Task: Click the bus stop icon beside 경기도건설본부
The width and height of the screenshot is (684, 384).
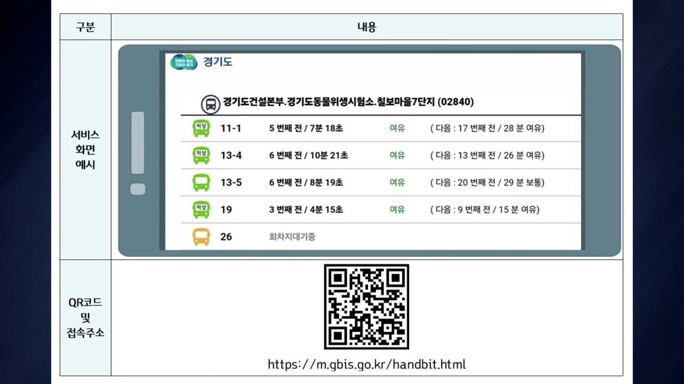Action: 210,104
